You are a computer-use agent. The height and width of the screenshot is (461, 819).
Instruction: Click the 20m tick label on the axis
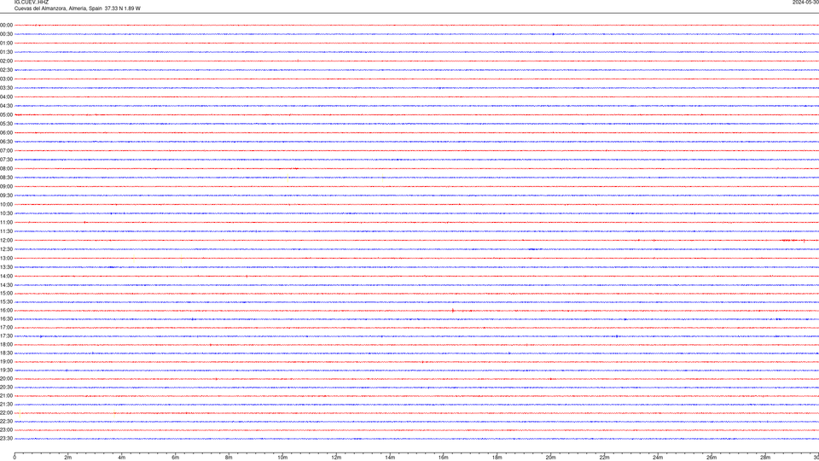550,458
